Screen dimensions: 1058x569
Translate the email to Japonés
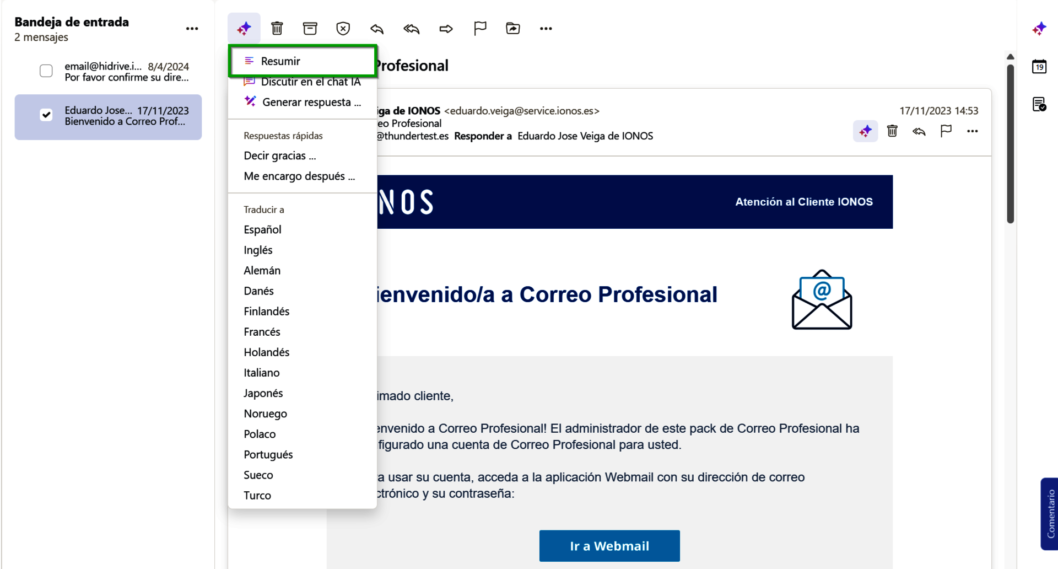point(263,393)
